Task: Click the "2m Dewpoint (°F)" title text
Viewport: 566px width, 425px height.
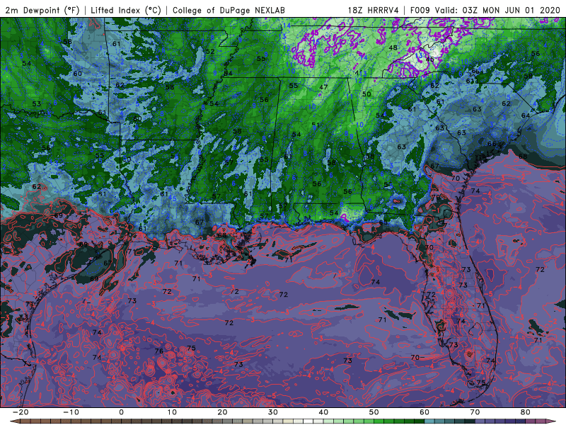Action: (x=42, y=11)
